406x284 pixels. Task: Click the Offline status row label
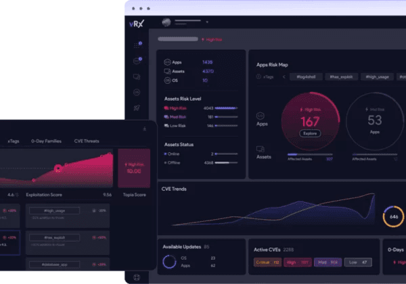(174, 163)
